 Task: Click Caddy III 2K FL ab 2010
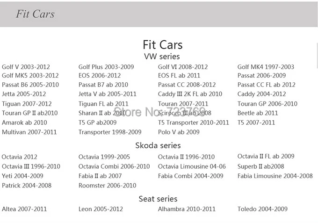pos(190,94)
